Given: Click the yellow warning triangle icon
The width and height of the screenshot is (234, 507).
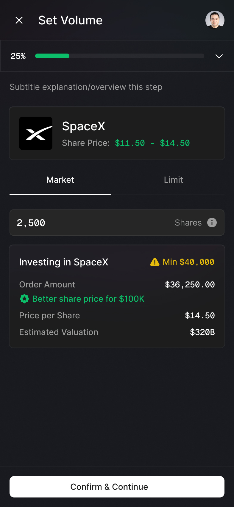Looking at the screenshot, I should tap(155, 262).
